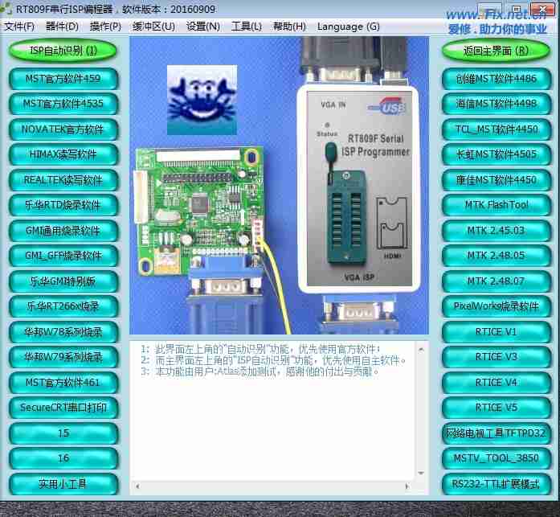560x517 pixels.
Task: Click the 返回主界面 (R) button
Action: pos(496,51)
